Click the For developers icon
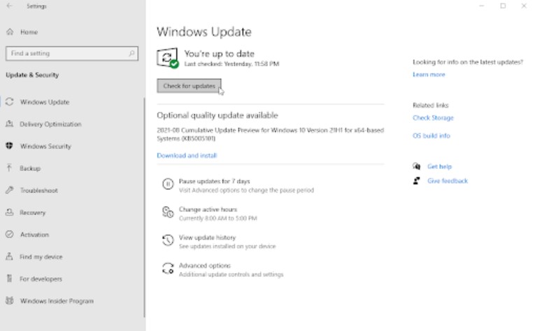The width and height of the screenshot is (533, 331). pyautogui.click(x=10, y=279)
